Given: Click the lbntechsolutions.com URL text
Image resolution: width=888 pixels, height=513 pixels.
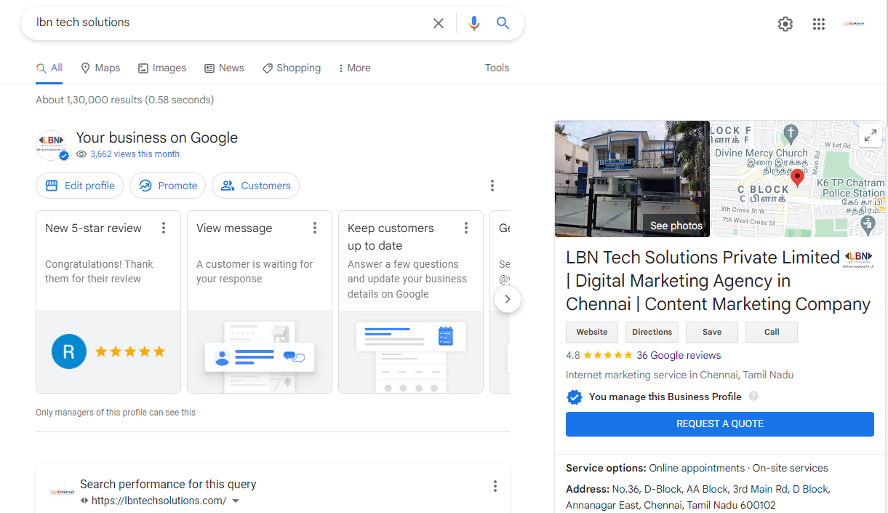Looking at the screenshot, I should pyautogui.click(x=159, y=501).
